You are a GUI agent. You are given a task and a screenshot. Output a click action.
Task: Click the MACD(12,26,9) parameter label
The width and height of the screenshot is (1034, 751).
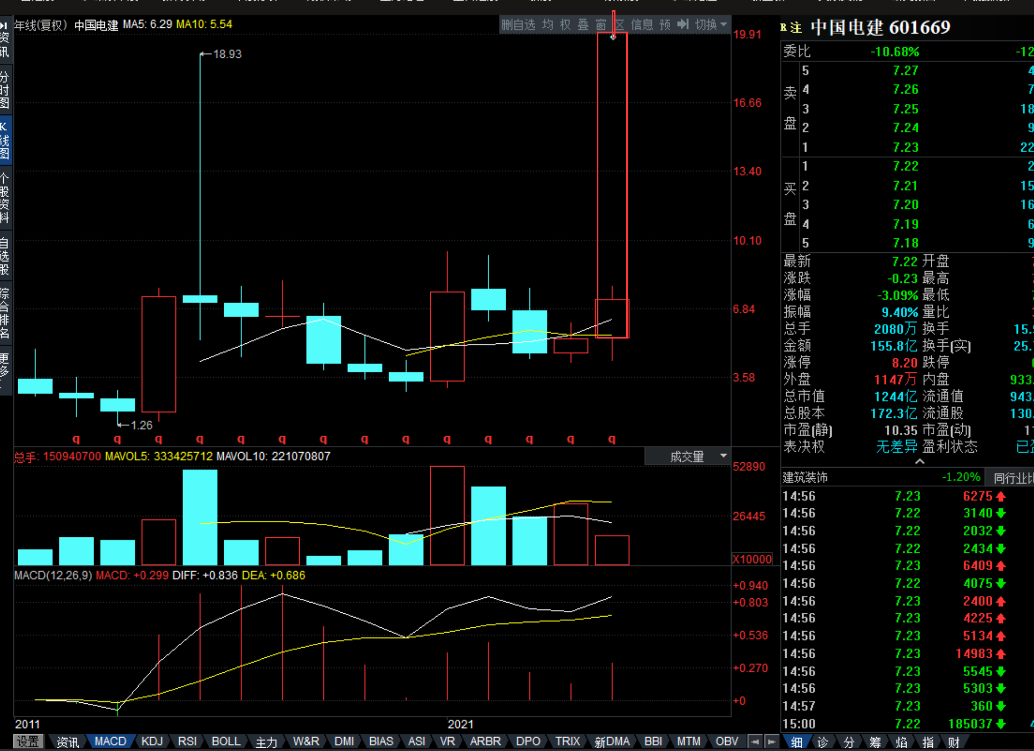(x=53, y=575)
